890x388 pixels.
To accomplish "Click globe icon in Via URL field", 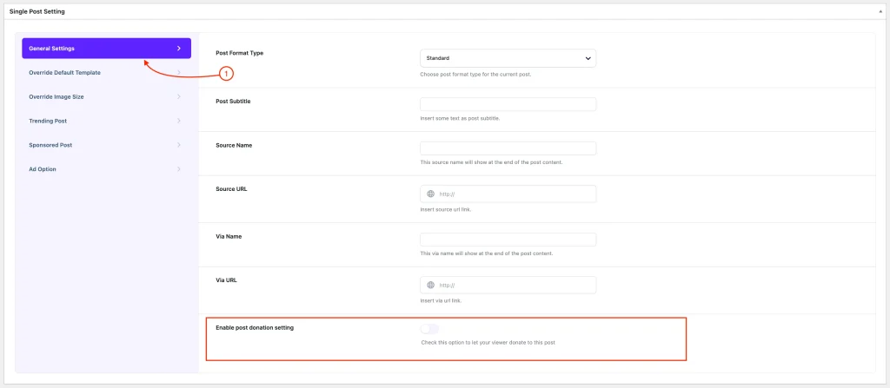I will [431, 285].
